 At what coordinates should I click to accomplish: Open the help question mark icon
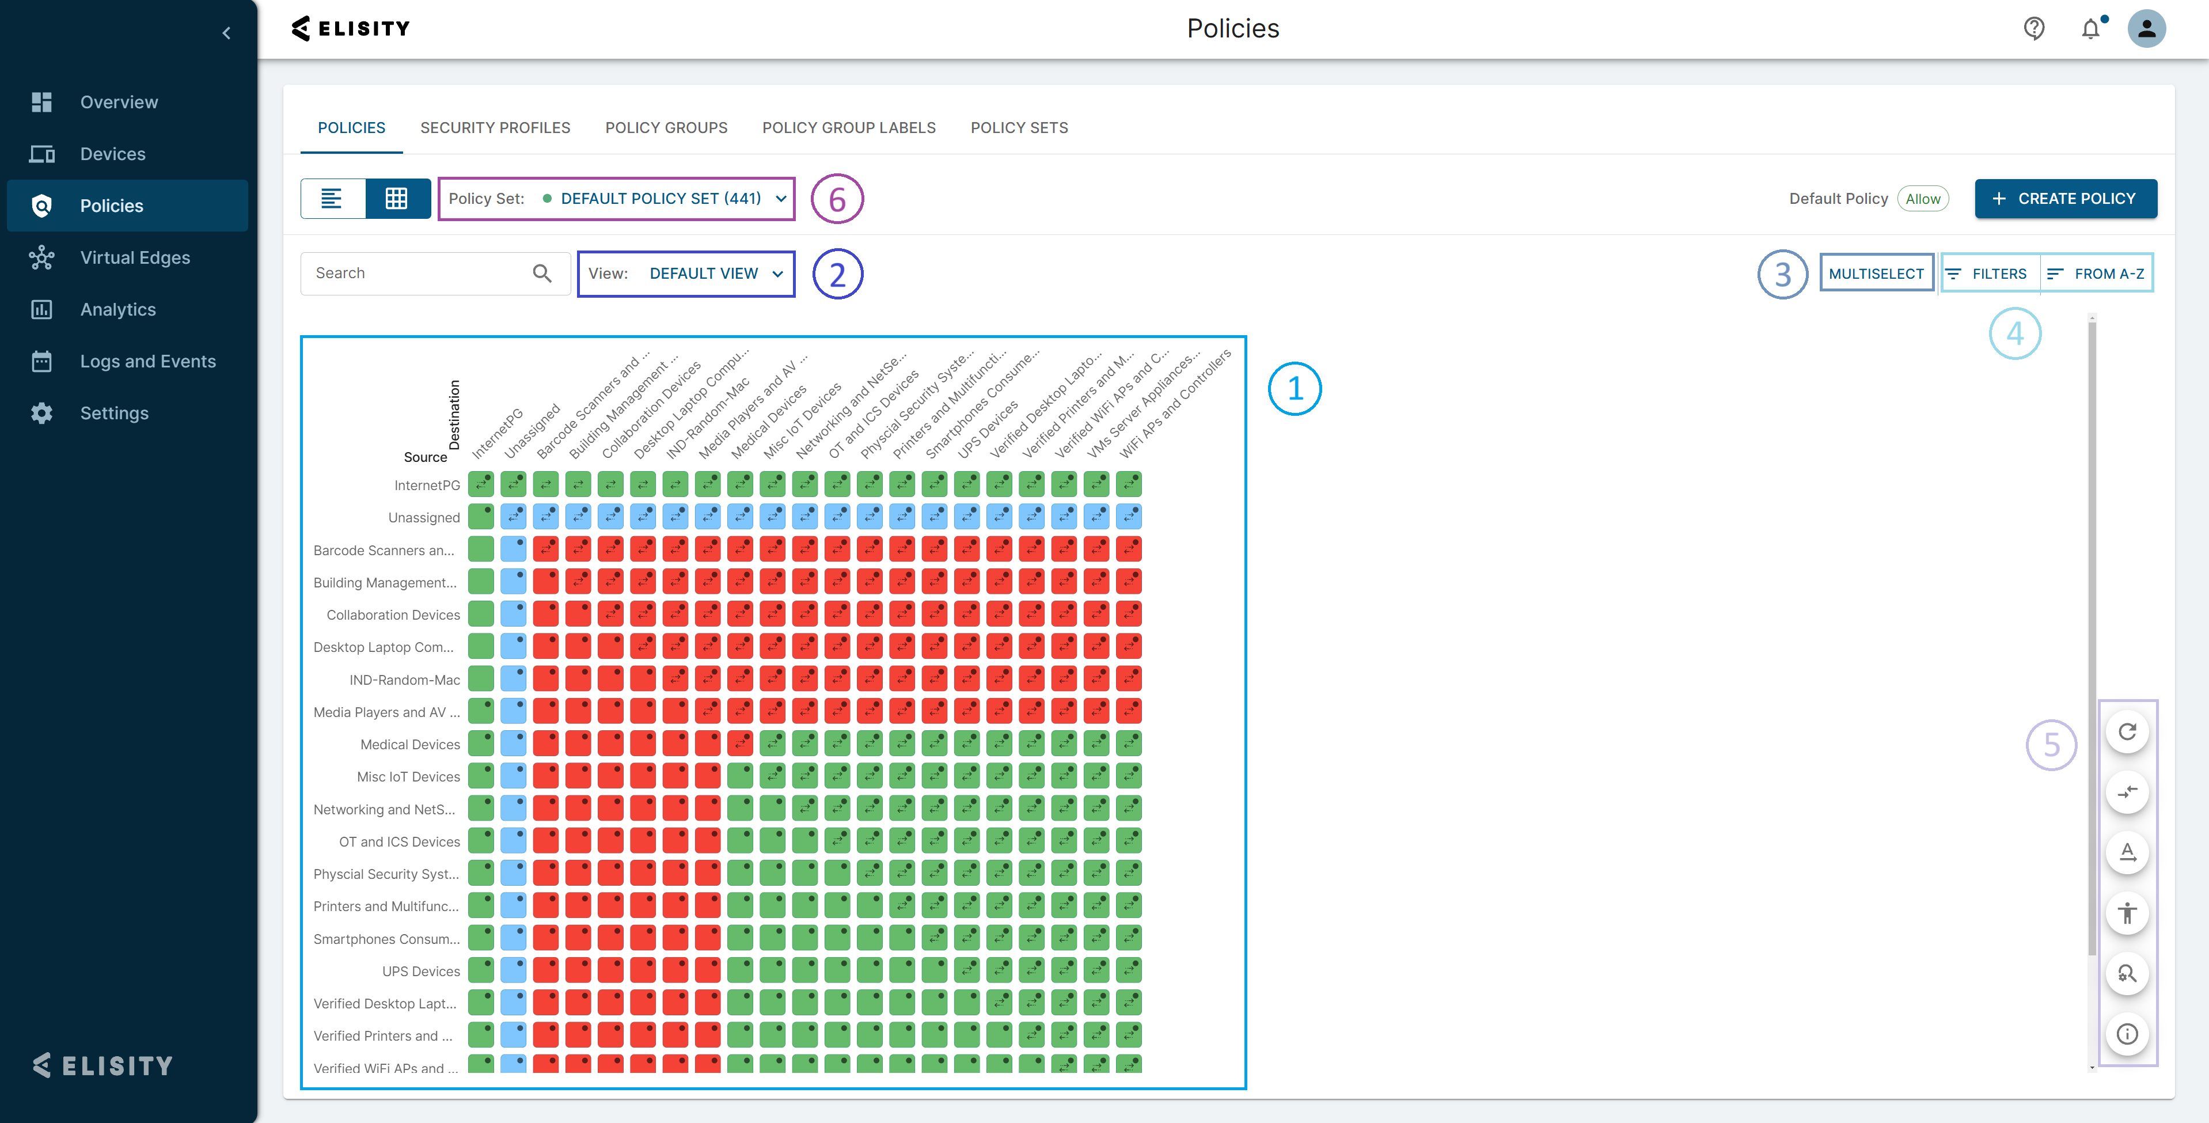tap(2034, 28)
